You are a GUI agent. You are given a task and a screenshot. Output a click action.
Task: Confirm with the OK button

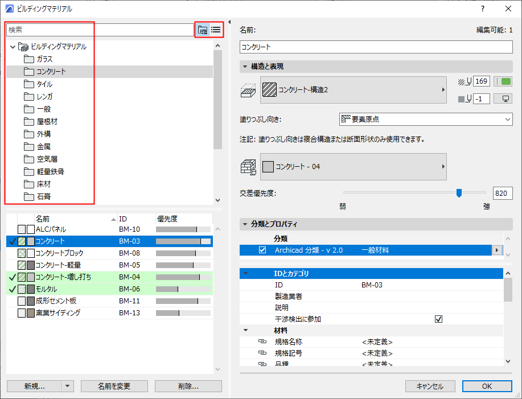[x=487, y=386]
